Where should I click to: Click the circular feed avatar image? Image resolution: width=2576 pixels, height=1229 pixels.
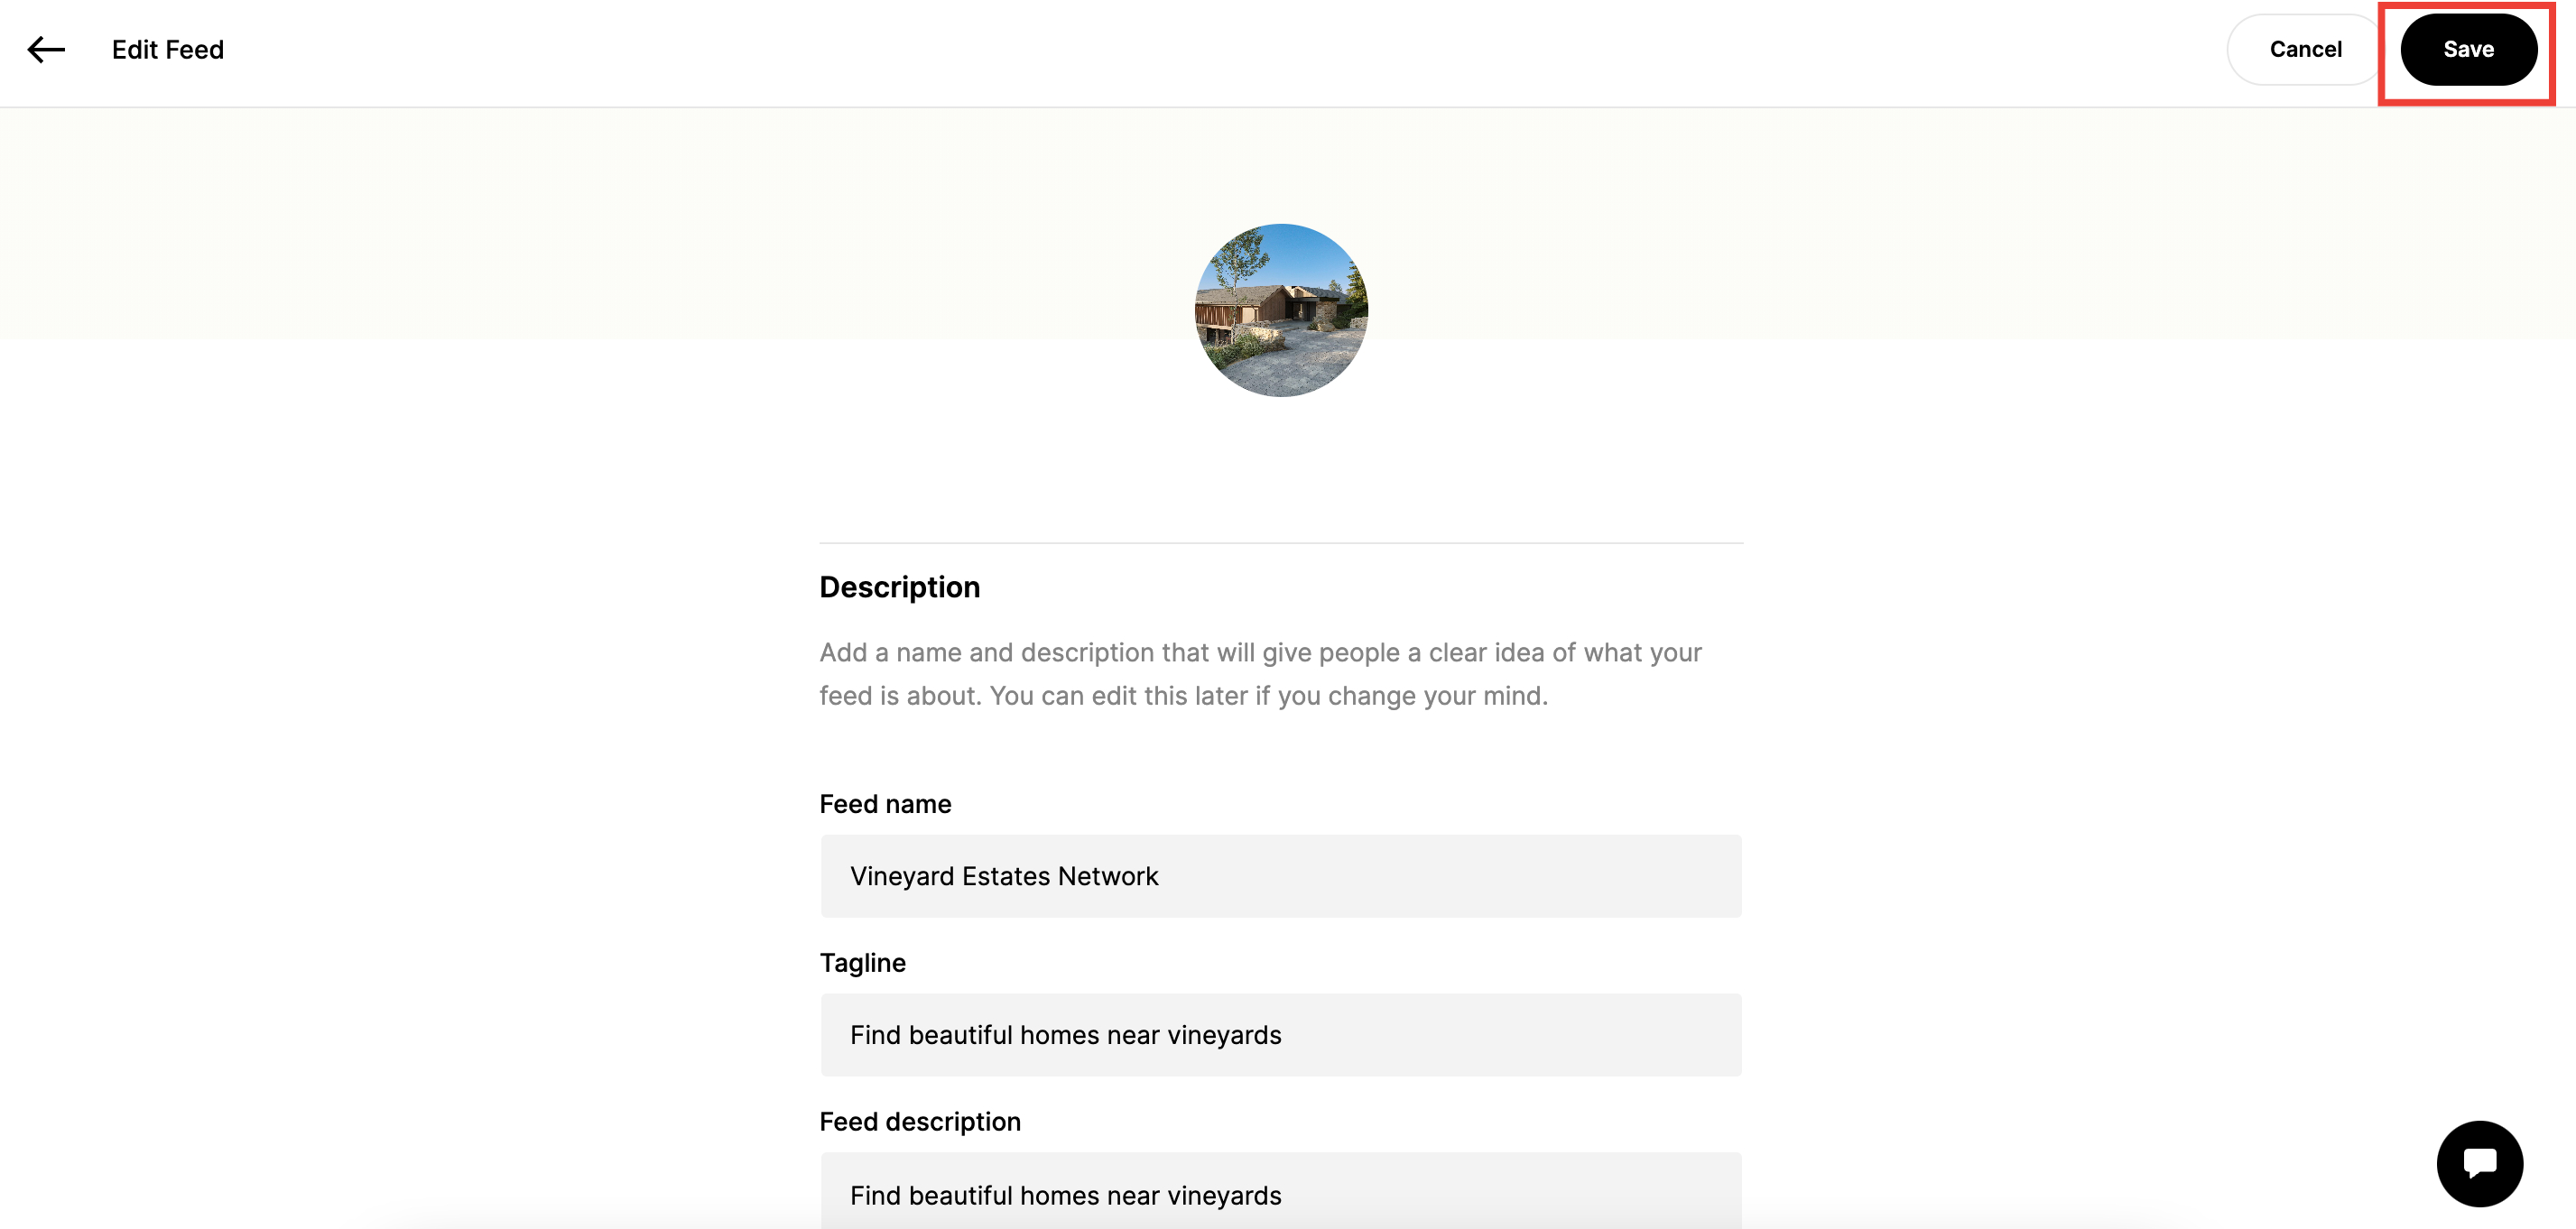(1281, 310)
